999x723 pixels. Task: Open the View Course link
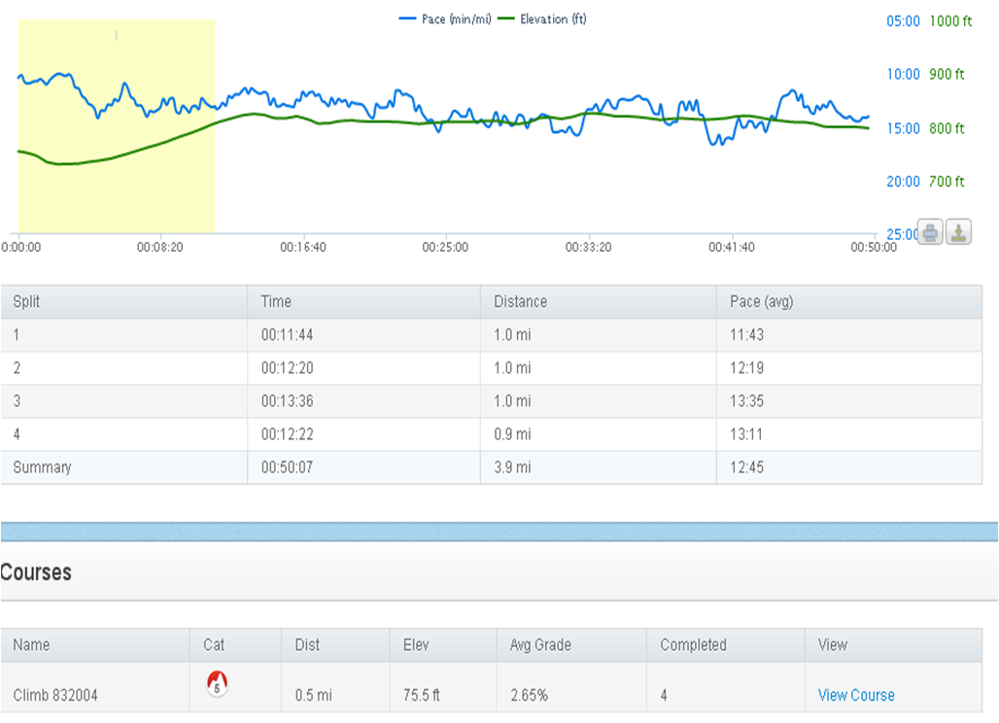tap(855, 695)
